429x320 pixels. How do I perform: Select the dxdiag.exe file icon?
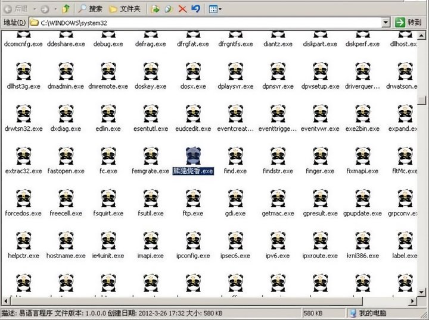(66, 114)
